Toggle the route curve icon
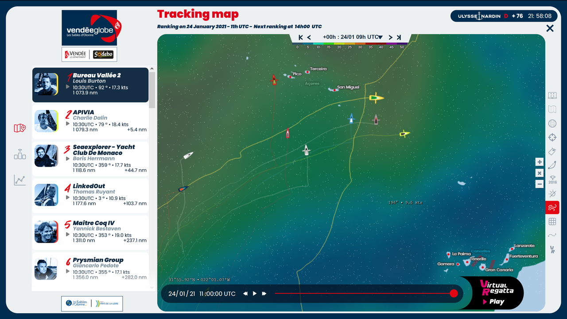The image size is (567, 319). [x=552, y=166]
